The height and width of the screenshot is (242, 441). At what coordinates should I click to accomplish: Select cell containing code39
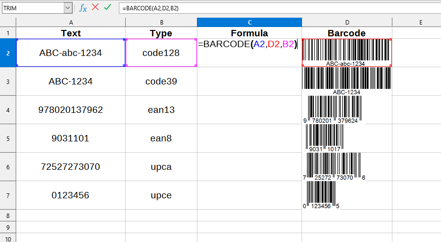click(x=161, y=81)
